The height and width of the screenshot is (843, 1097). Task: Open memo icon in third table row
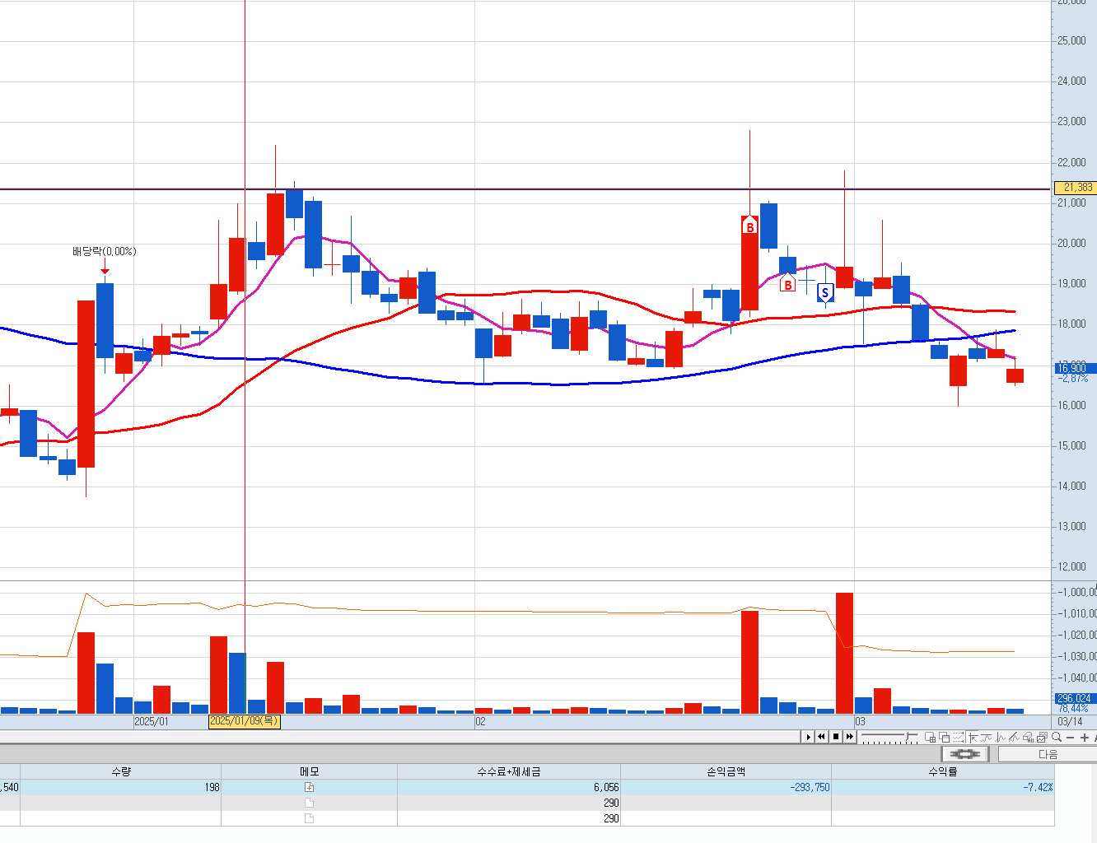pyautogui.click(x=310, y=818)
